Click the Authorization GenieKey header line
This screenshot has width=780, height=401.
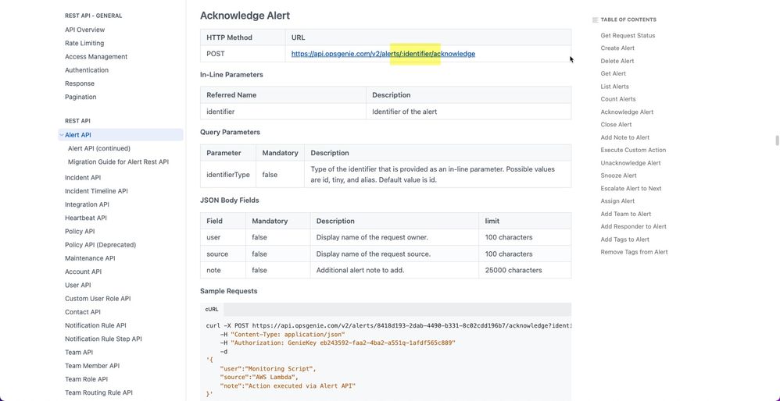(338, 343)
